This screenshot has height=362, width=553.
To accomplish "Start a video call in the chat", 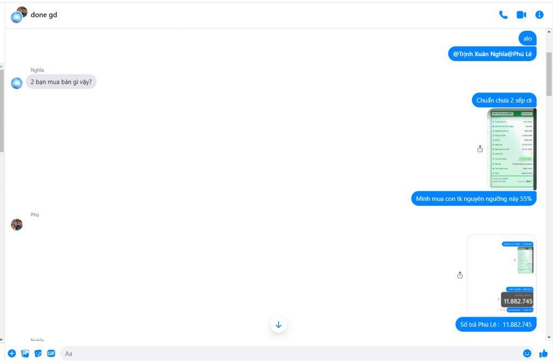I will coord(521,15).
